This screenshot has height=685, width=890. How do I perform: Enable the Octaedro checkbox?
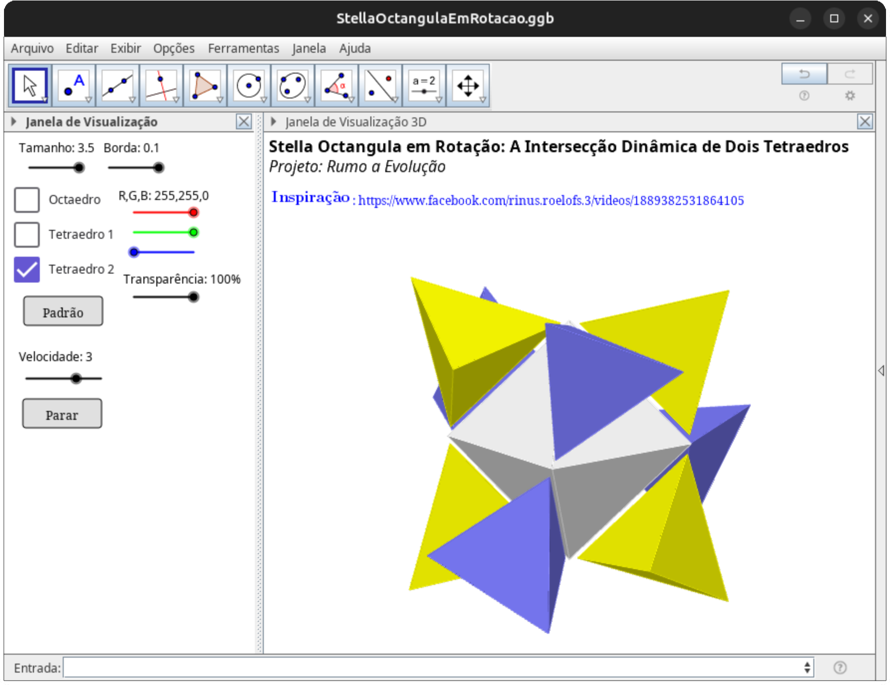(27, 199)
